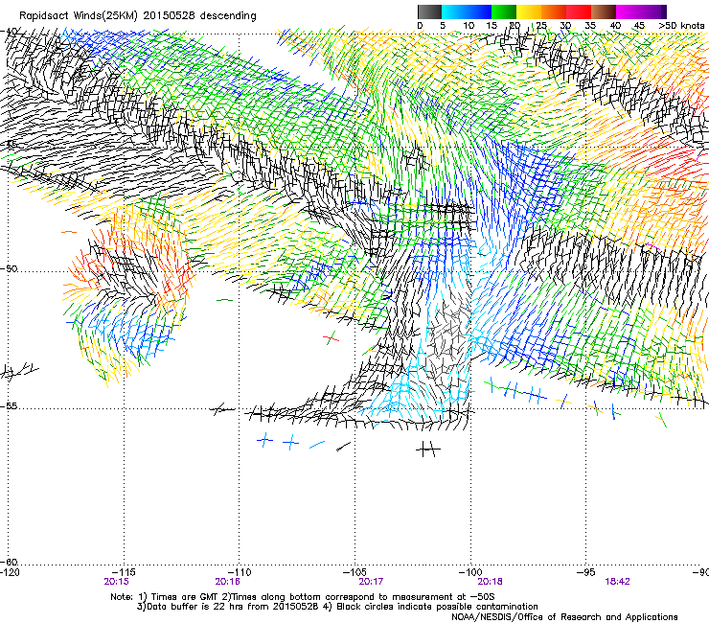Click the longitude label '-120'
The height and width of the screenshot is (623, 709).
tap(10, 572)
